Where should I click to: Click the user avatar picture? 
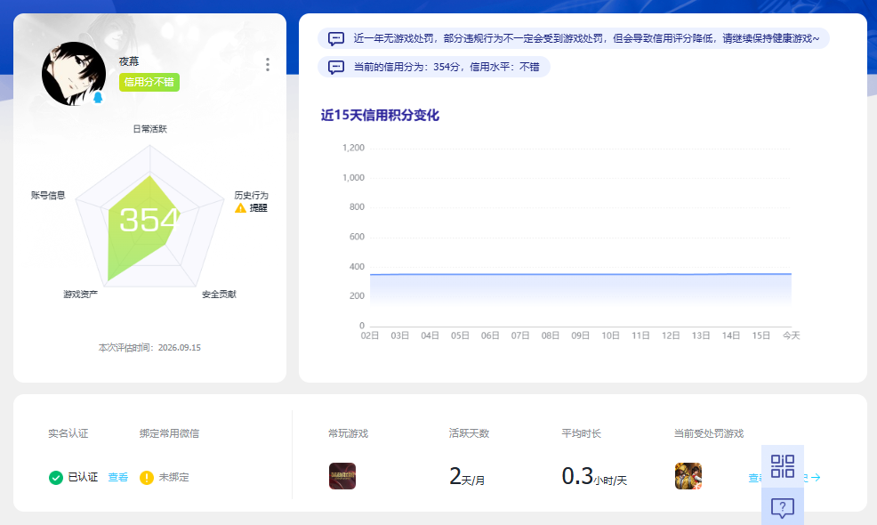(x=74, y=73)
